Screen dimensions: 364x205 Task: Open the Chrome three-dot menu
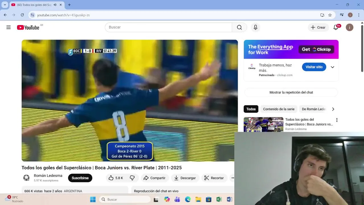tap(359, 15)
